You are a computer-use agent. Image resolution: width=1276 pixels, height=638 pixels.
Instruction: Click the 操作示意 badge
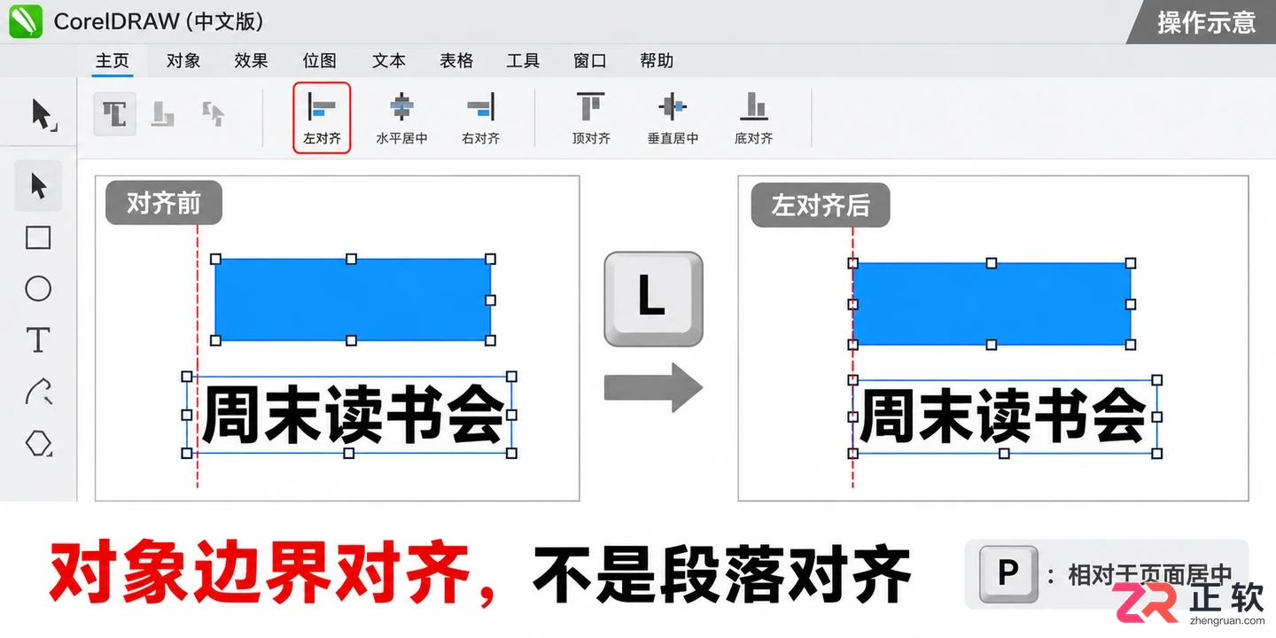(x=1205, y=22)
